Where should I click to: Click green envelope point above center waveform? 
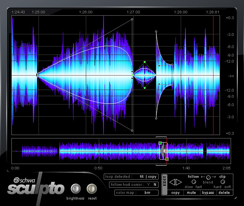[145, 62]
